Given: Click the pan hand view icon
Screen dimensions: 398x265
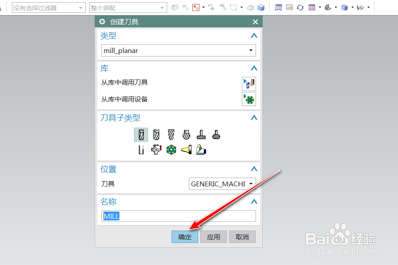Looking at the screenshot, I should pyautogui.click(x=289, y=8).
